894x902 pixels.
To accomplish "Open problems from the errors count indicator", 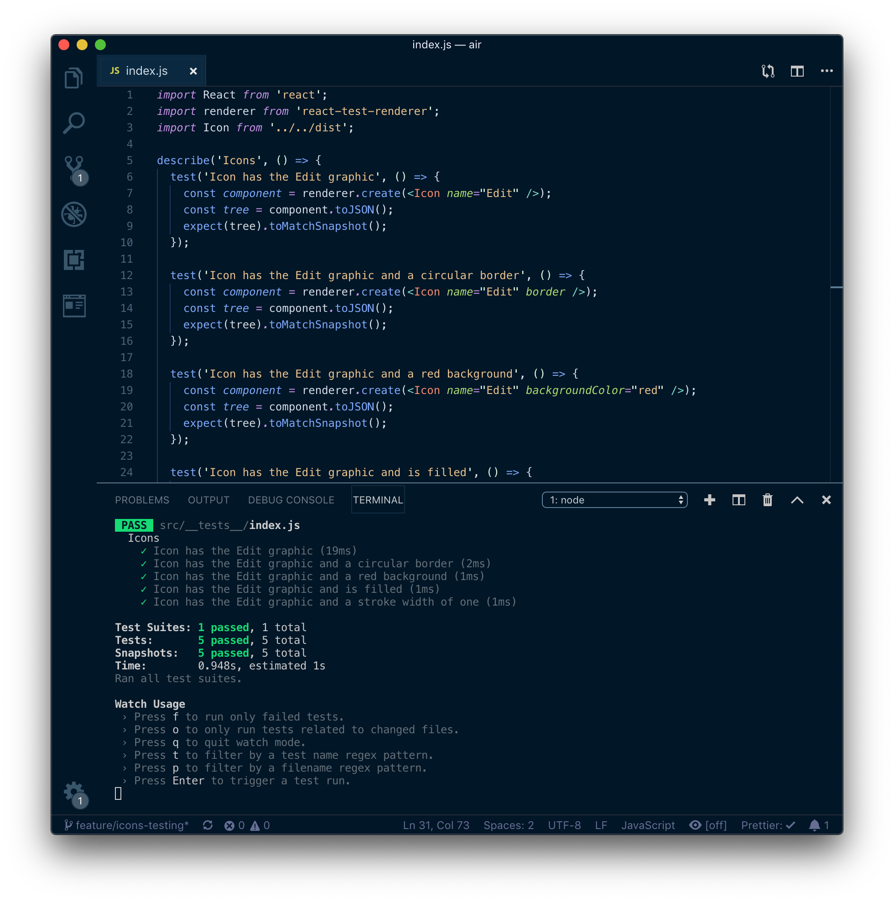I will point(234,825).
